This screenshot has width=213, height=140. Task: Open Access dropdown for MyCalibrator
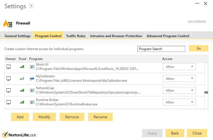pos(179,79)
